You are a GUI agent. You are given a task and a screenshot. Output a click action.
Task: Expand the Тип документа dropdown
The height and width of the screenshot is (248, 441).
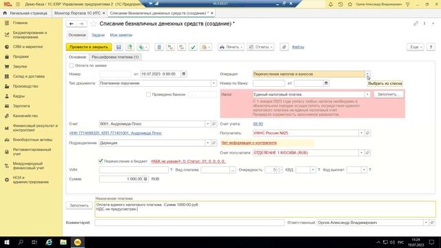pos(214,83)
